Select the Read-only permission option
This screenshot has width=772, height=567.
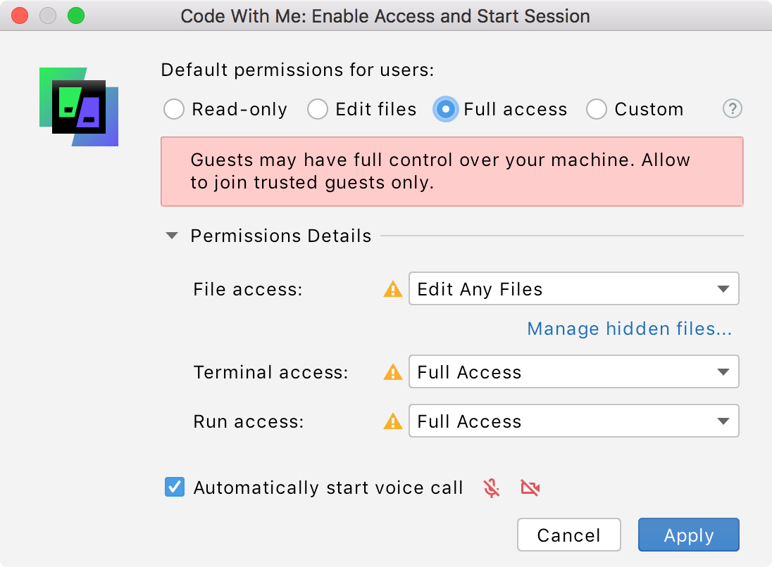click(173, 109)
